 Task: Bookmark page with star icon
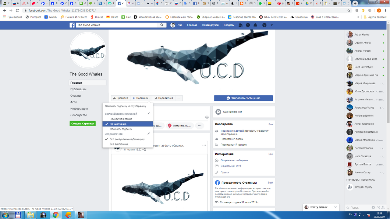tap(349, 10)
